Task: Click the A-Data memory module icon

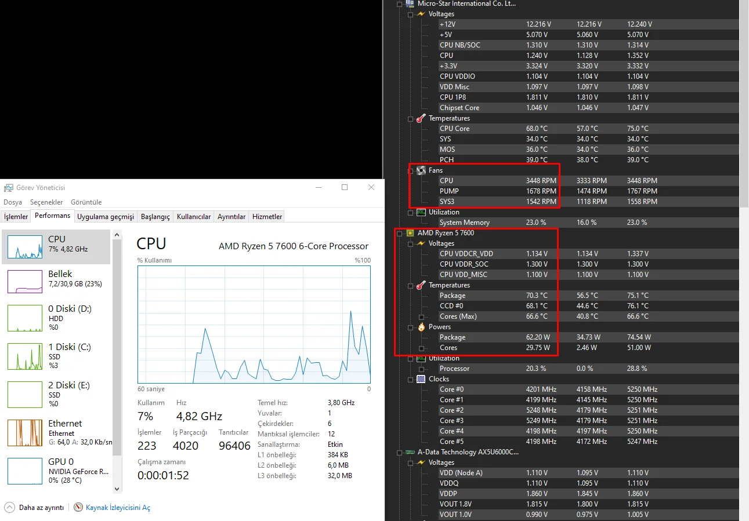Action: coord(410,452)
